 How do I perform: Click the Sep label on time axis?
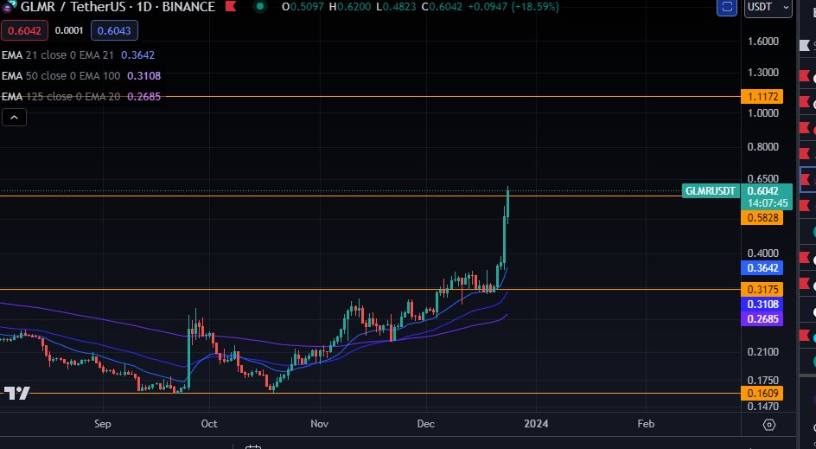103,423
